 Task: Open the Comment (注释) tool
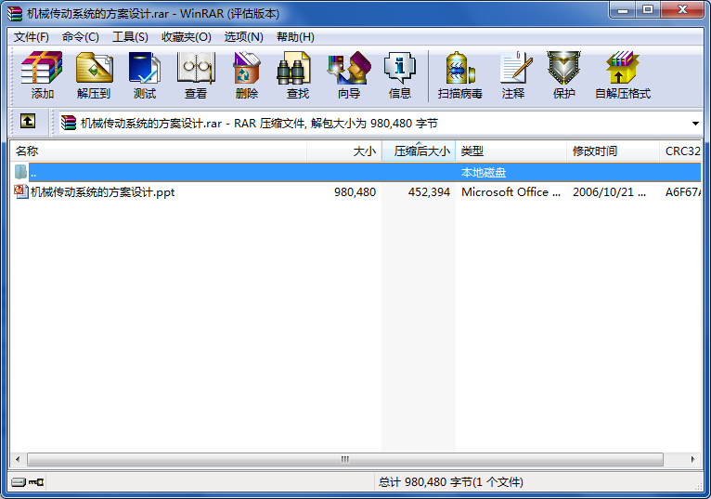[x=513, y=75]
